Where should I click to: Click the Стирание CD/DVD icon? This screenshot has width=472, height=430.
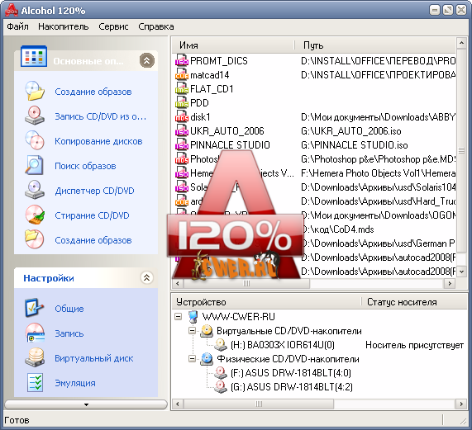[35, 215]
